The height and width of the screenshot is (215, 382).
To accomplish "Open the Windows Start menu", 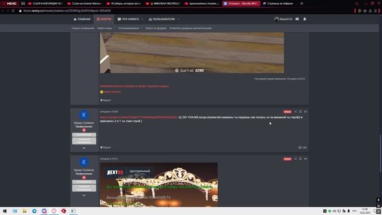I will [x=5, y=211].
